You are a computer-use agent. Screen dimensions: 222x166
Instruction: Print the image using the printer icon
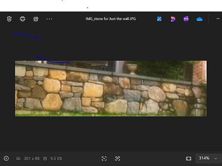pos(22,19)
